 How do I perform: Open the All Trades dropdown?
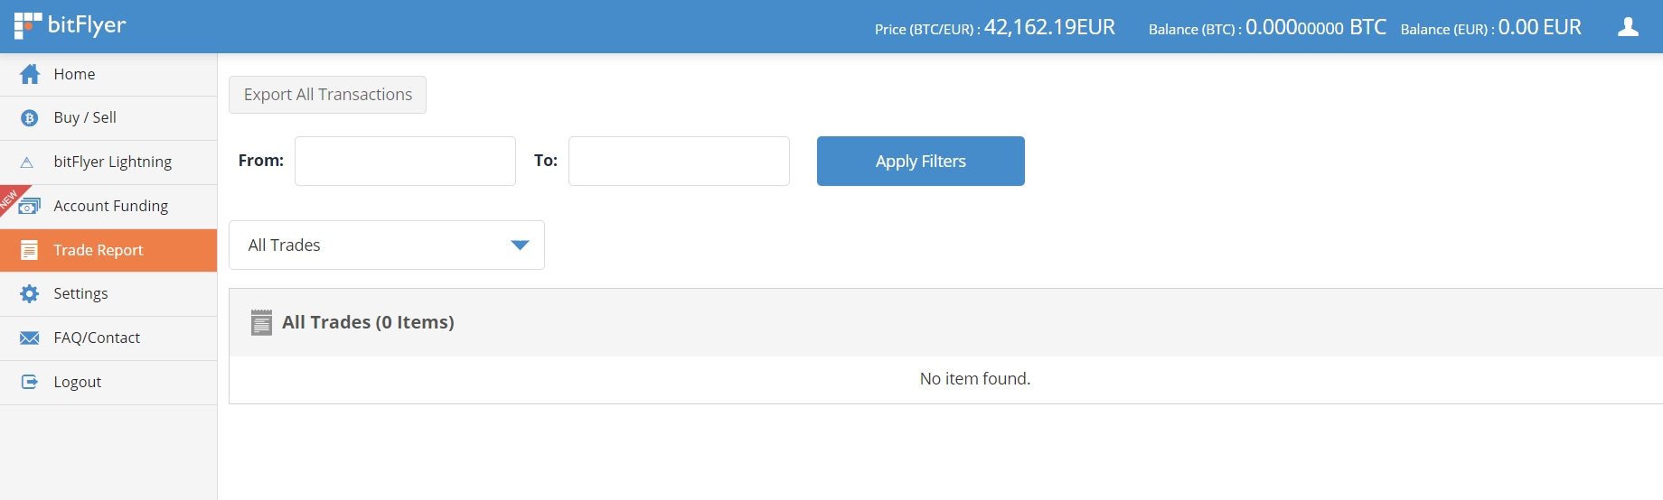[387, 245]
